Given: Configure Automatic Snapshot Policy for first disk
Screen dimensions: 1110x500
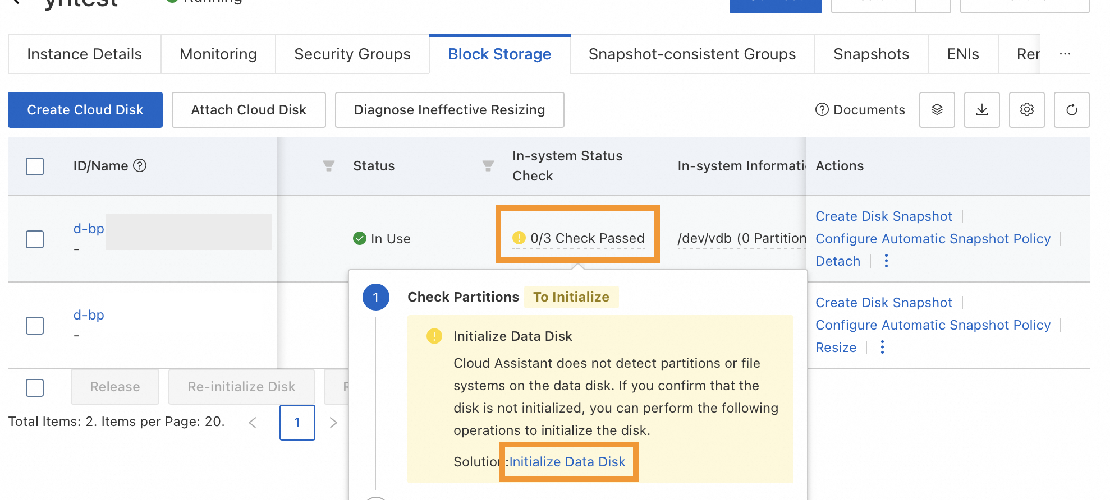Looking at the screenshot, I should click(x=933, y=239).
